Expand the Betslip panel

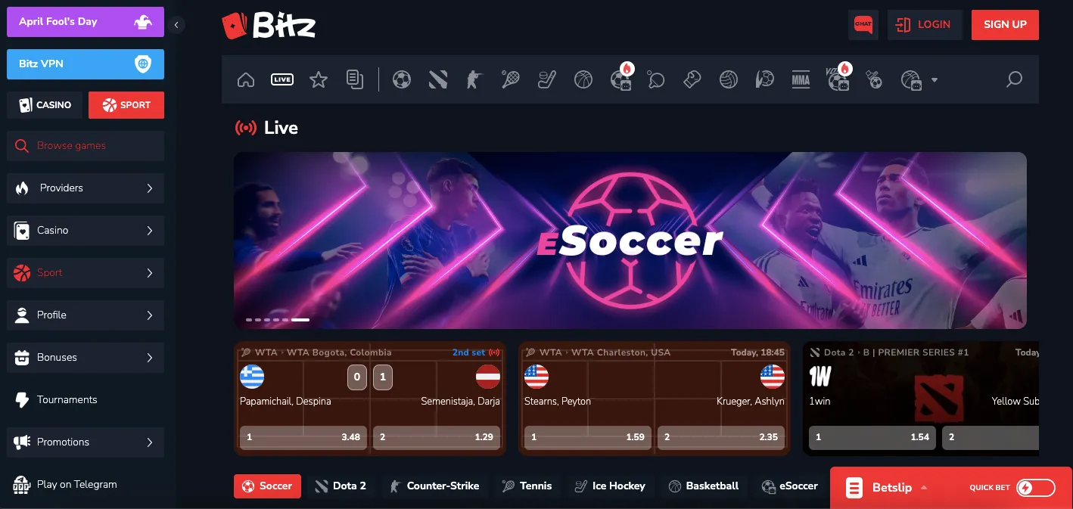point(892,488)
